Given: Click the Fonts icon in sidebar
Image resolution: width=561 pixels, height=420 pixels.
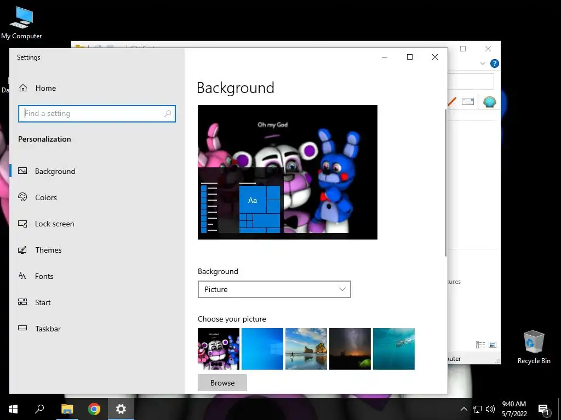Looking at the screenshot, I should (x=22, y=276).
